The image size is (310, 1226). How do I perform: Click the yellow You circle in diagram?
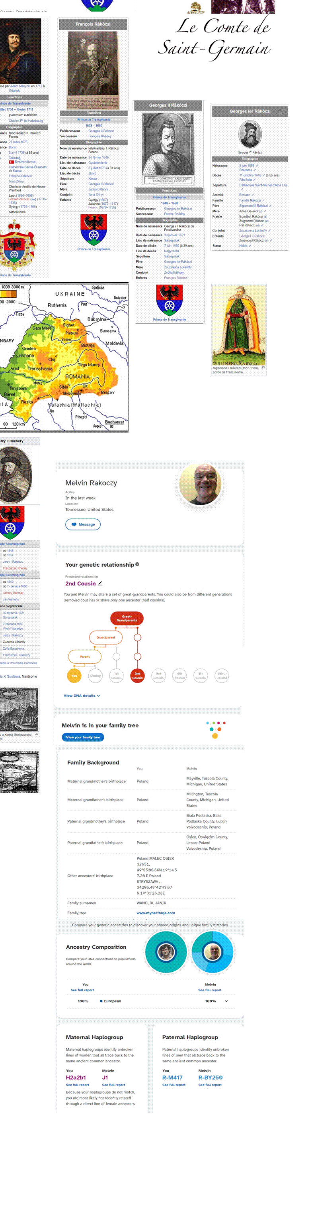(x=74, y=675)
